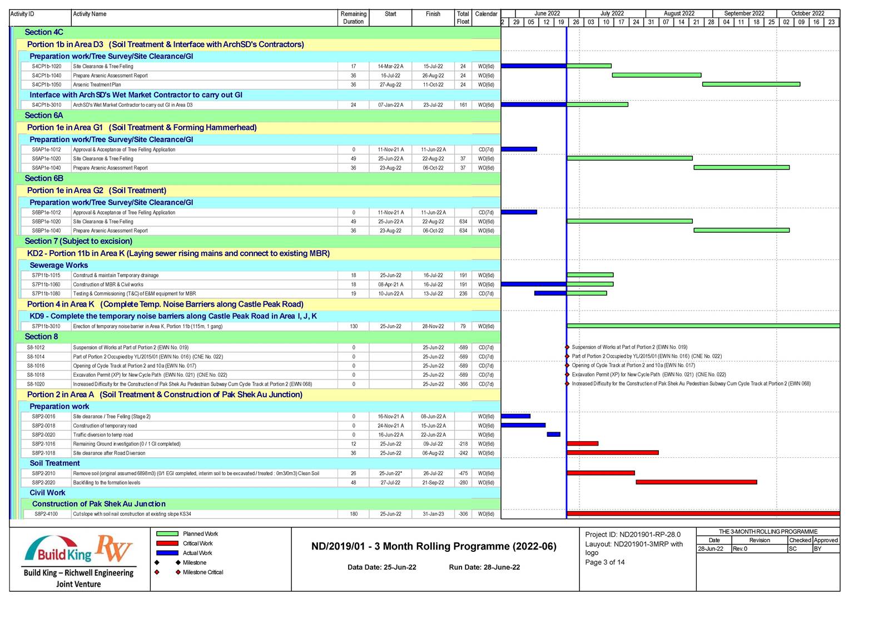Screen dimensions: 883x624
Task: Click activity ID S7P11b-3010
Action: (x=46, y=327)
